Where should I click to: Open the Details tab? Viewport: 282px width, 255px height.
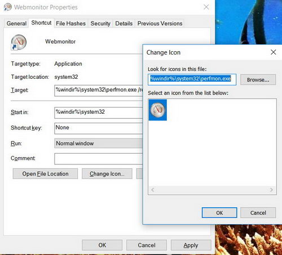[x=124, y=24]
